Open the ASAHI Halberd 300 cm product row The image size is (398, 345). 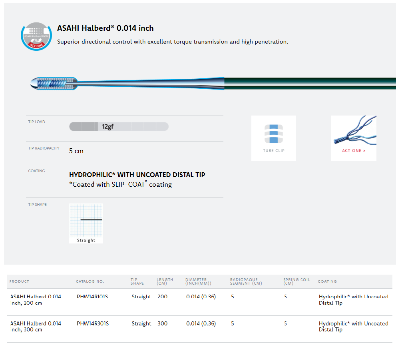[36, 327]
